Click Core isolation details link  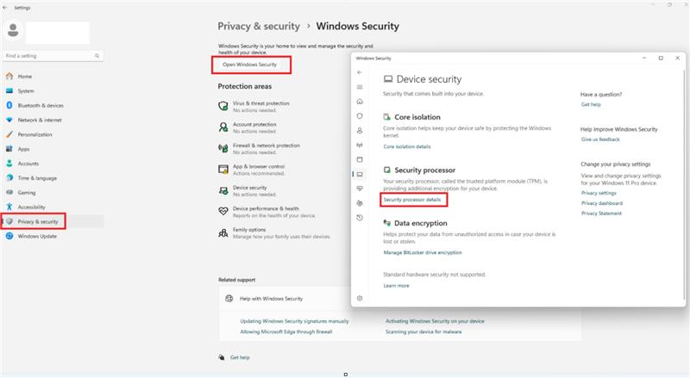407,146
